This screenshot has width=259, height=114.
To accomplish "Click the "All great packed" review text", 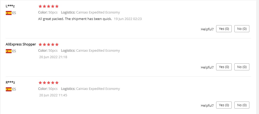I will click(x=75, y=19).
